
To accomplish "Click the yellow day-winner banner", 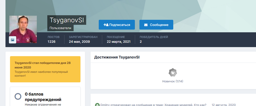I will pos(45,69).
